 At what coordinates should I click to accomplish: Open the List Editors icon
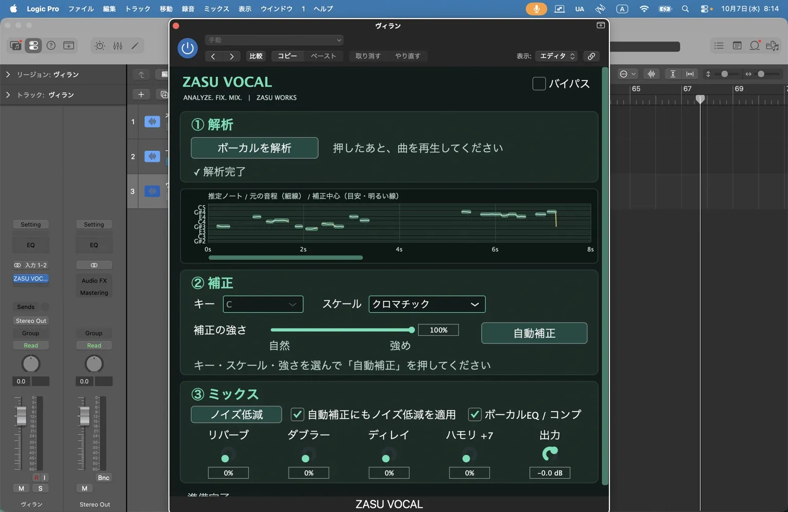coord(719,46)
